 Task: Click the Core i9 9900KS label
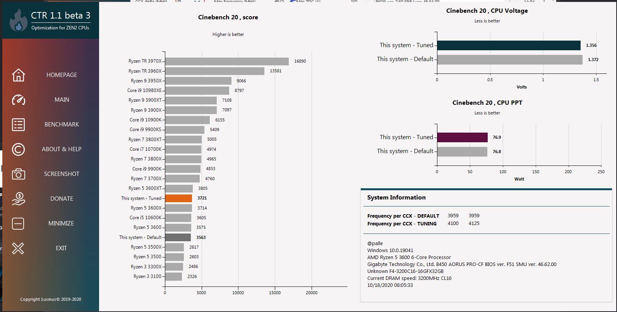pos(146,130)
